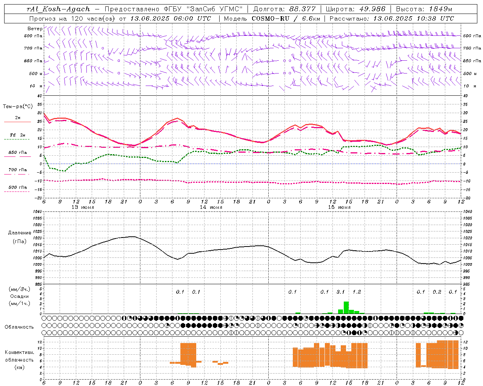Click the 2м legend entry in the temperature legend
483x386 pixels.
18,118
